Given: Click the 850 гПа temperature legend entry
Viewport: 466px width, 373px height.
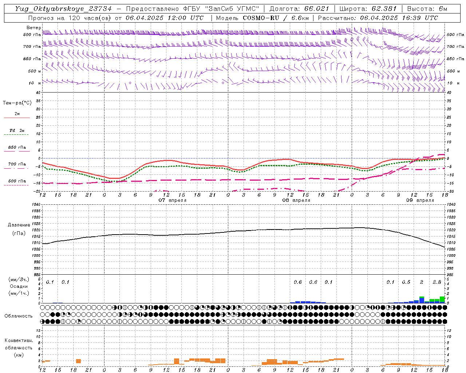Looking at the screenshot, I should 17,147.
